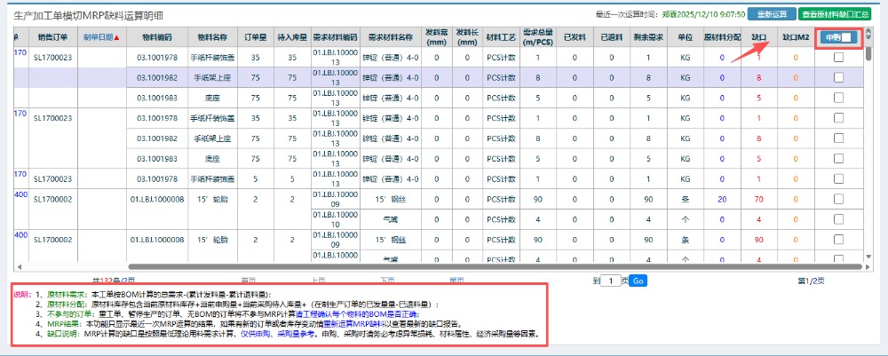Image resolution: width=888 pixels, height=356 pixels.
Task: Click the 申购 purchase request button
Action: pyautogui.click(x=832, y=37)
